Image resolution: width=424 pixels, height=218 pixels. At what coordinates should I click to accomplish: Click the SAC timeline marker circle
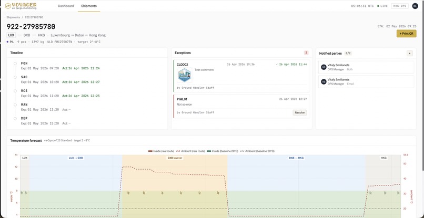pyautogui.click(x=15, y=77)
